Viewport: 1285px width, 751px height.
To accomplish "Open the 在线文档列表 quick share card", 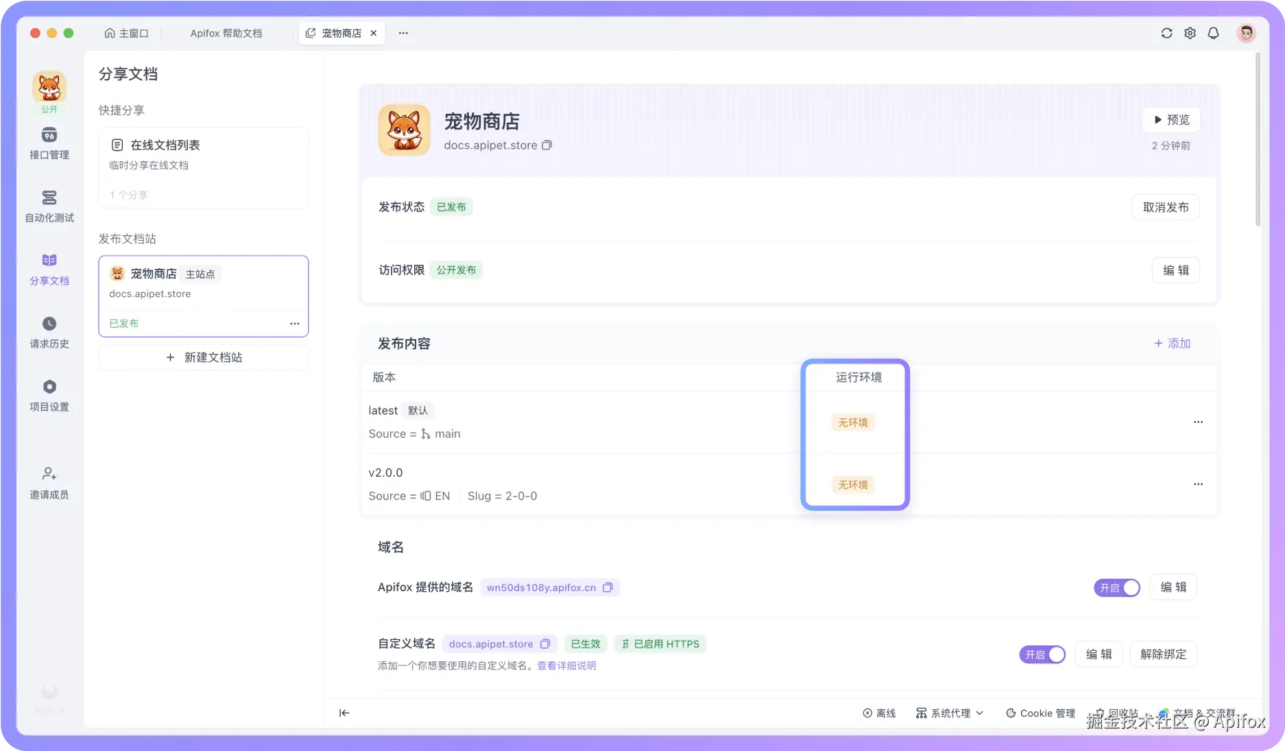I will 204,167.
